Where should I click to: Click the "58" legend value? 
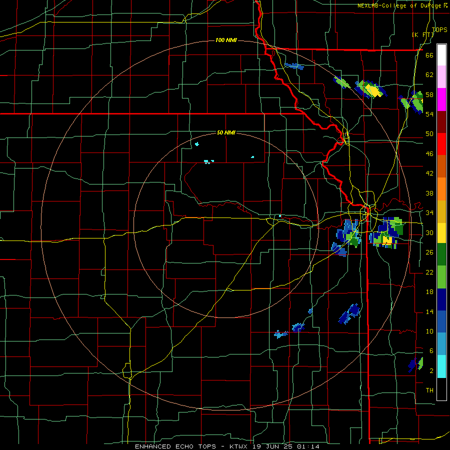point(429,94)
